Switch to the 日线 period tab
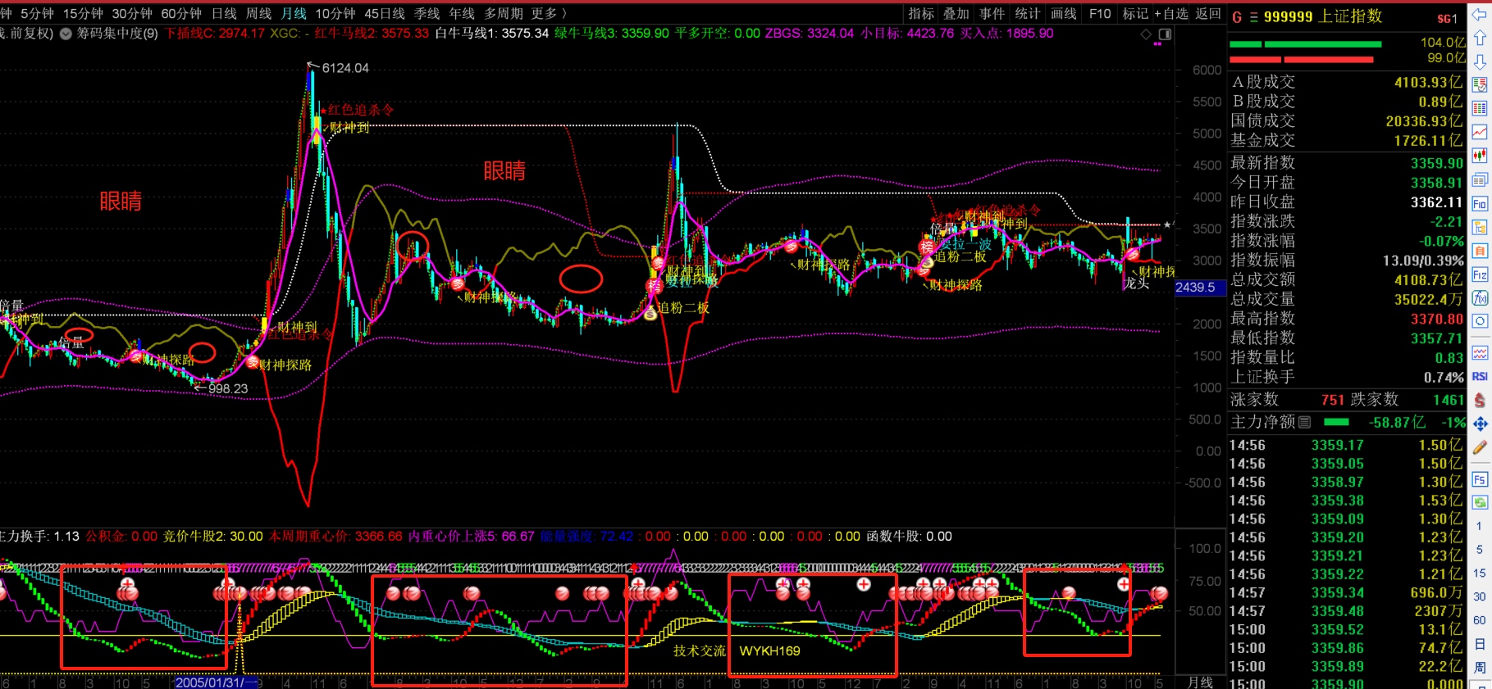Screen dimensions: 1492x689 224,14
